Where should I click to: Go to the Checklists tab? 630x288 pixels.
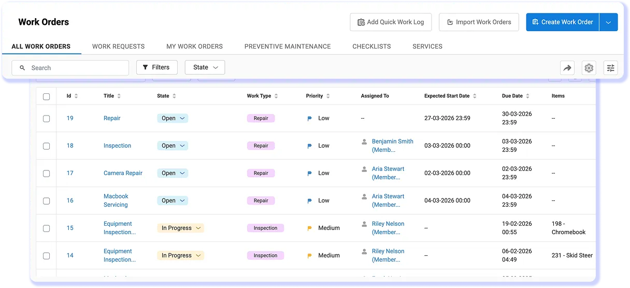pos(371,46)
